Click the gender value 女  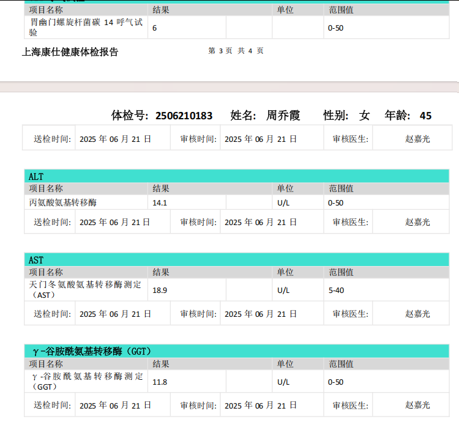(x=365, y=116)
